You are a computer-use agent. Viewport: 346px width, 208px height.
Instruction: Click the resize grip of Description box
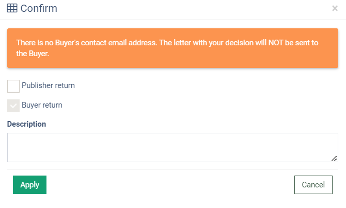click(x=334, y=158)
